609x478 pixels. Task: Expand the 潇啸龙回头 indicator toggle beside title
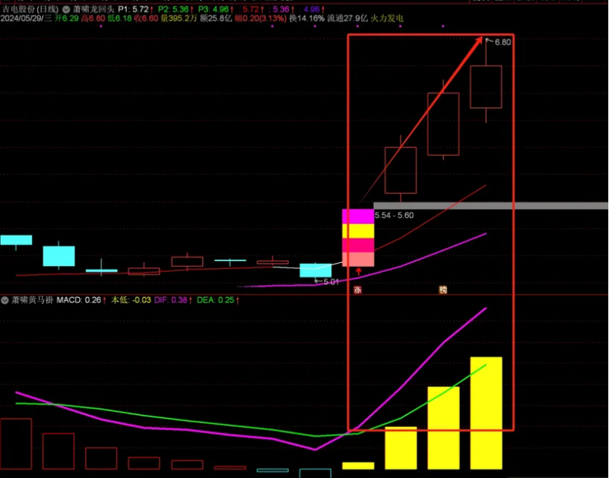tap(66, 8)
